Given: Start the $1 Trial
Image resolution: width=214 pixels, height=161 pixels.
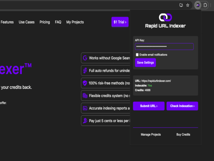Looking at the screenshot, I should [x=120, y=22].
